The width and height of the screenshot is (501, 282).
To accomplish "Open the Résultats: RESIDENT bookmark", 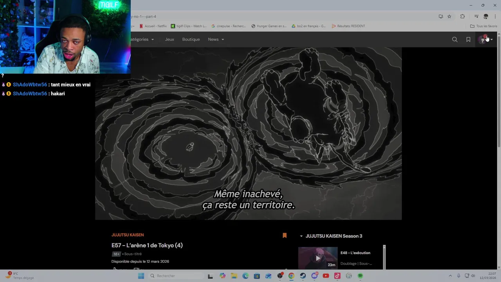I will tap(348, 26).
